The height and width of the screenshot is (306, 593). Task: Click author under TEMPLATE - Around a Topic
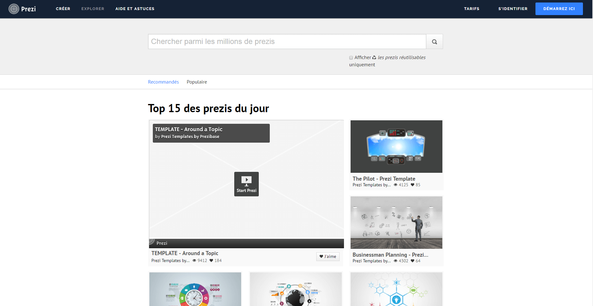point(170,261)
